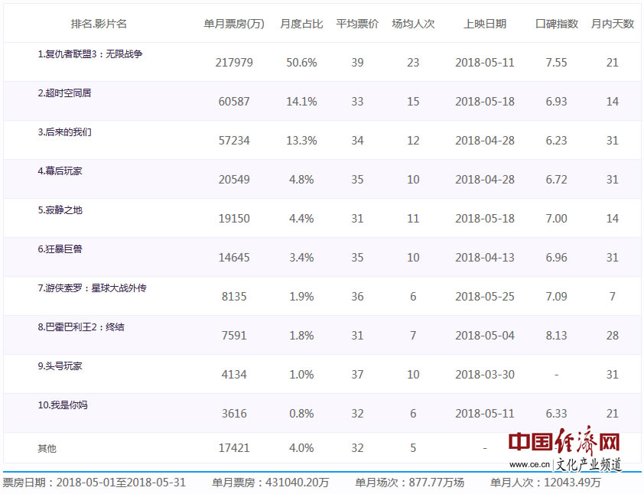Select box office value 60587
Viewport: 644px width, 494px height.
[x=234, y=102]
